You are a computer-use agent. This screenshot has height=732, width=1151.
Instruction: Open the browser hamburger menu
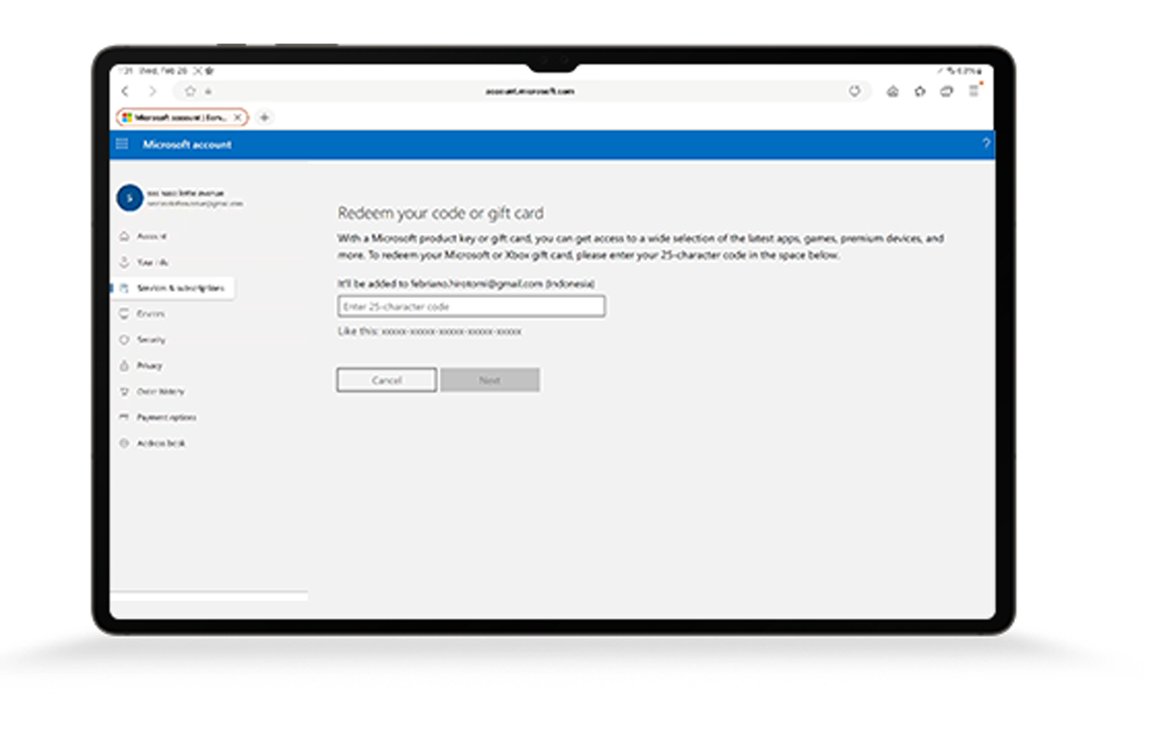click(x=974, y=91)
